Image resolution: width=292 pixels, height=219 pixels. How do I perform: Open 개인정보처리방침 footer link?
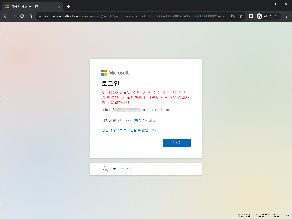[x=267, y=215]
